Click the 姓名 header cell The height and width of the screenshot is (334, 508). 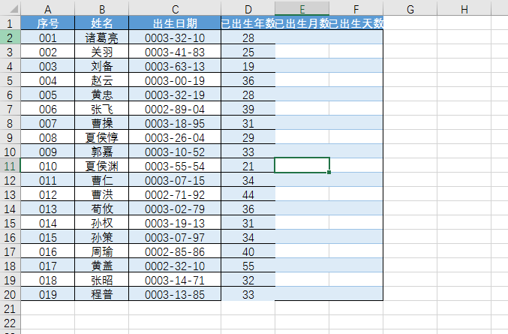pyautogui.click(x=102, y=23)
